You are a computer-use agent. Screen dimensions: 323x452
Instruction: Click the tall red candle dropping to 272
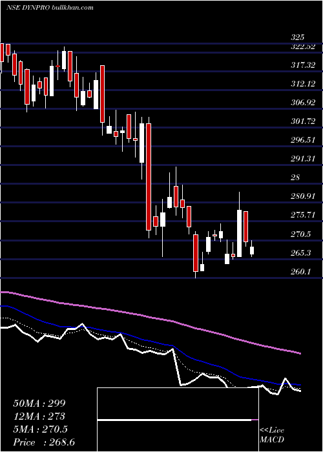149,177
